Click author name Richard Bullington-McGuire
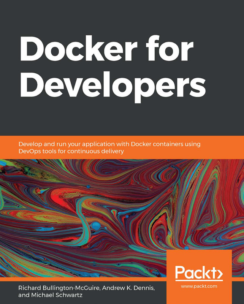244x304 pixels. [x=59, y=288]
